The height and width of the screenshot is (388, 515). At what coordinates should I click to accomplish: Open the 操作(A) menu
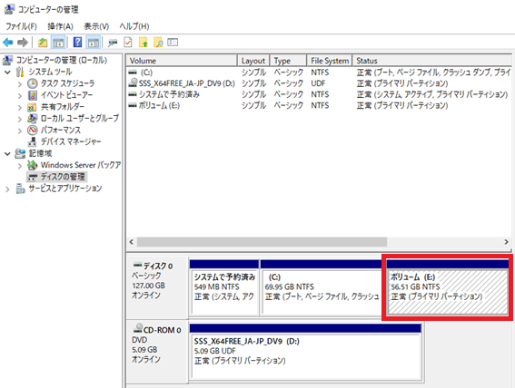60,26
